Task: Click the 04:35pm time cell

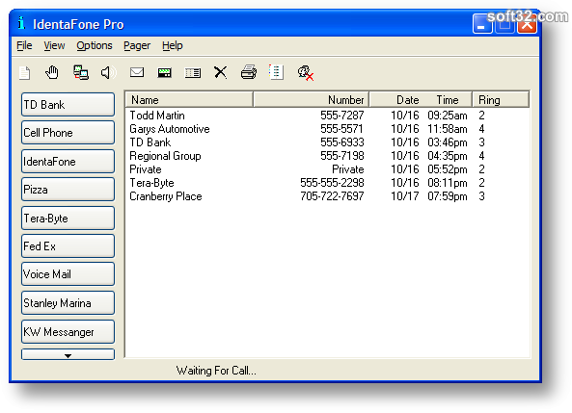Action: [448, 156]
